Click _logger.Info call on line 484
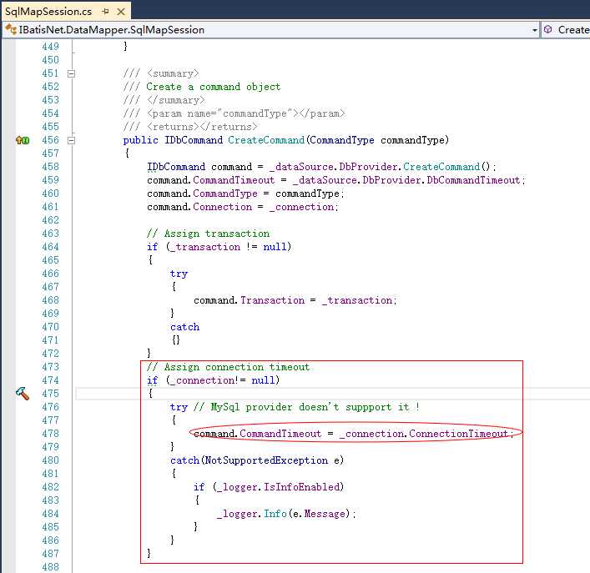Image resolution: width=590 pixels, height=573 pixels. pyautogui.click(x=252, y=514)
